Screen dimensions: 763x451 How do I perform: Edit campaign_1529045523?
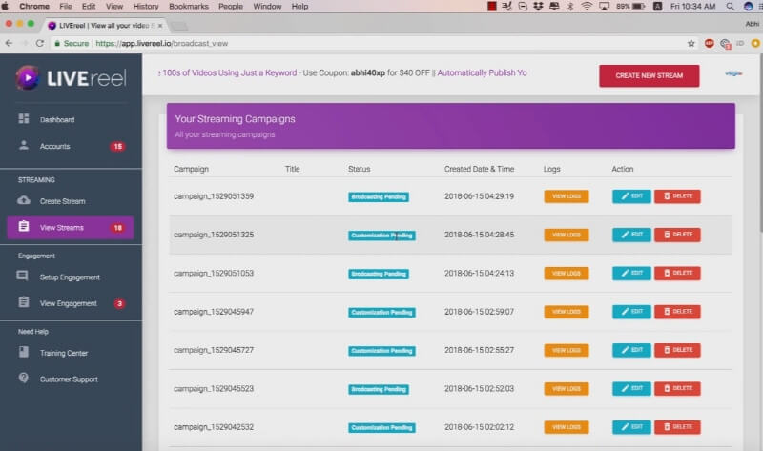(x=631, y=388)
